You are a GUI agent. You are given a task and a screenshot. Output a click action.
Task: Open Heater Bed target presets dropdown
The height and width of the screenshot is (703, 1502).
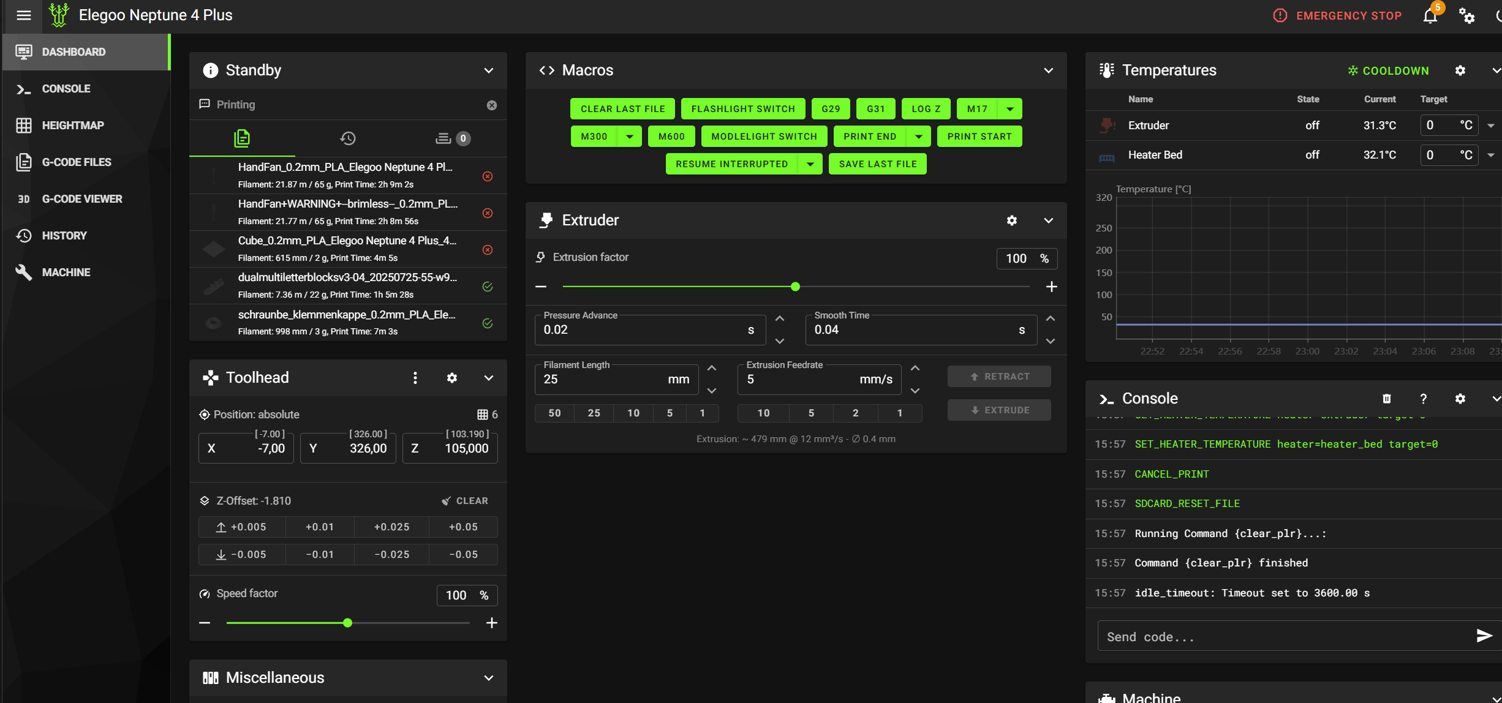point(1491,155)
